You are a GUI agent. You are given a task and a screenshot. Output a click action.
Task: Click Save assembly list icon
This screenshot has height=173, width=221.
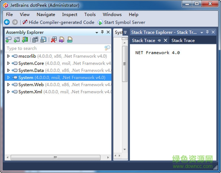(x=43, y=40)
